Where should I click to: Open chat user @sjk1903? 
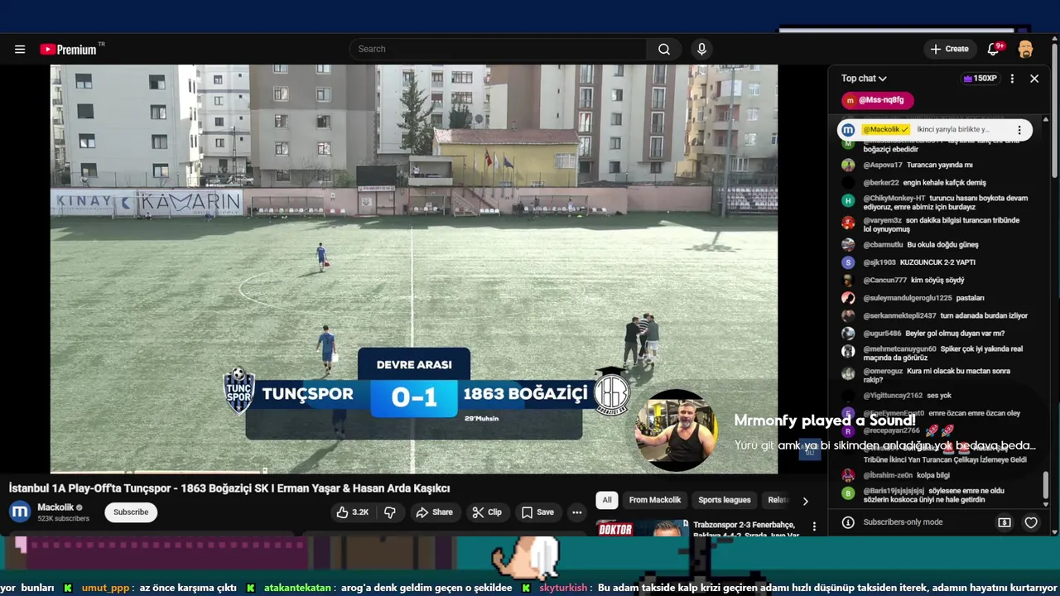click(x=879, y=262)
